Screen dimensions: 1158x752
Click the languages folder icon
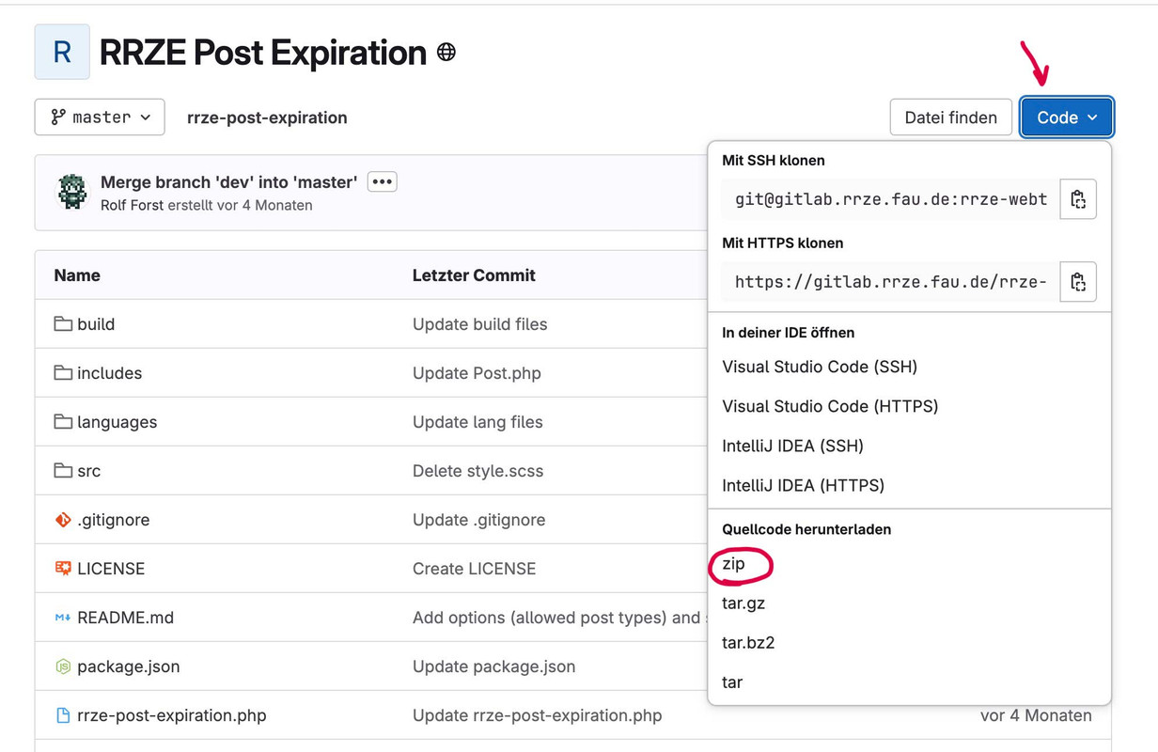tap(63, 422)
